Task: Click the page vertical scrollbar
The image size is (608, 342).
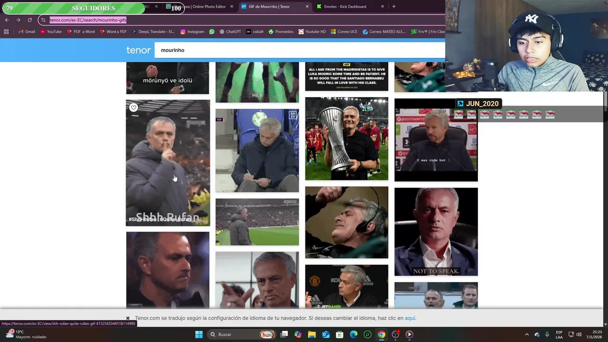Action: coord(605,102)
